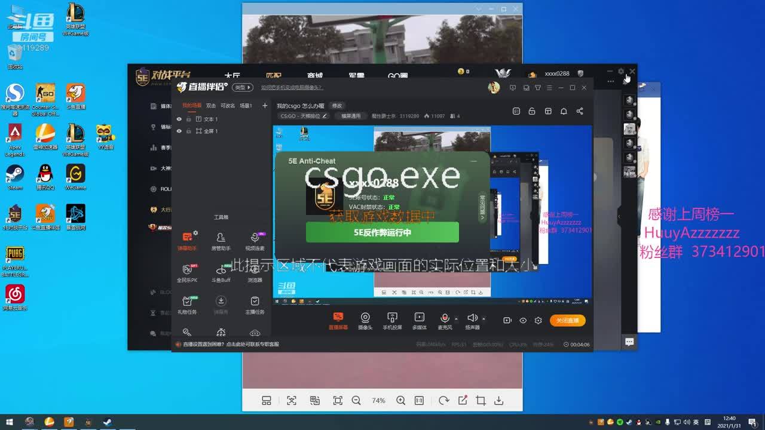
Task: Click zoom in in the image viewer
Action: (x=400, y=400)
